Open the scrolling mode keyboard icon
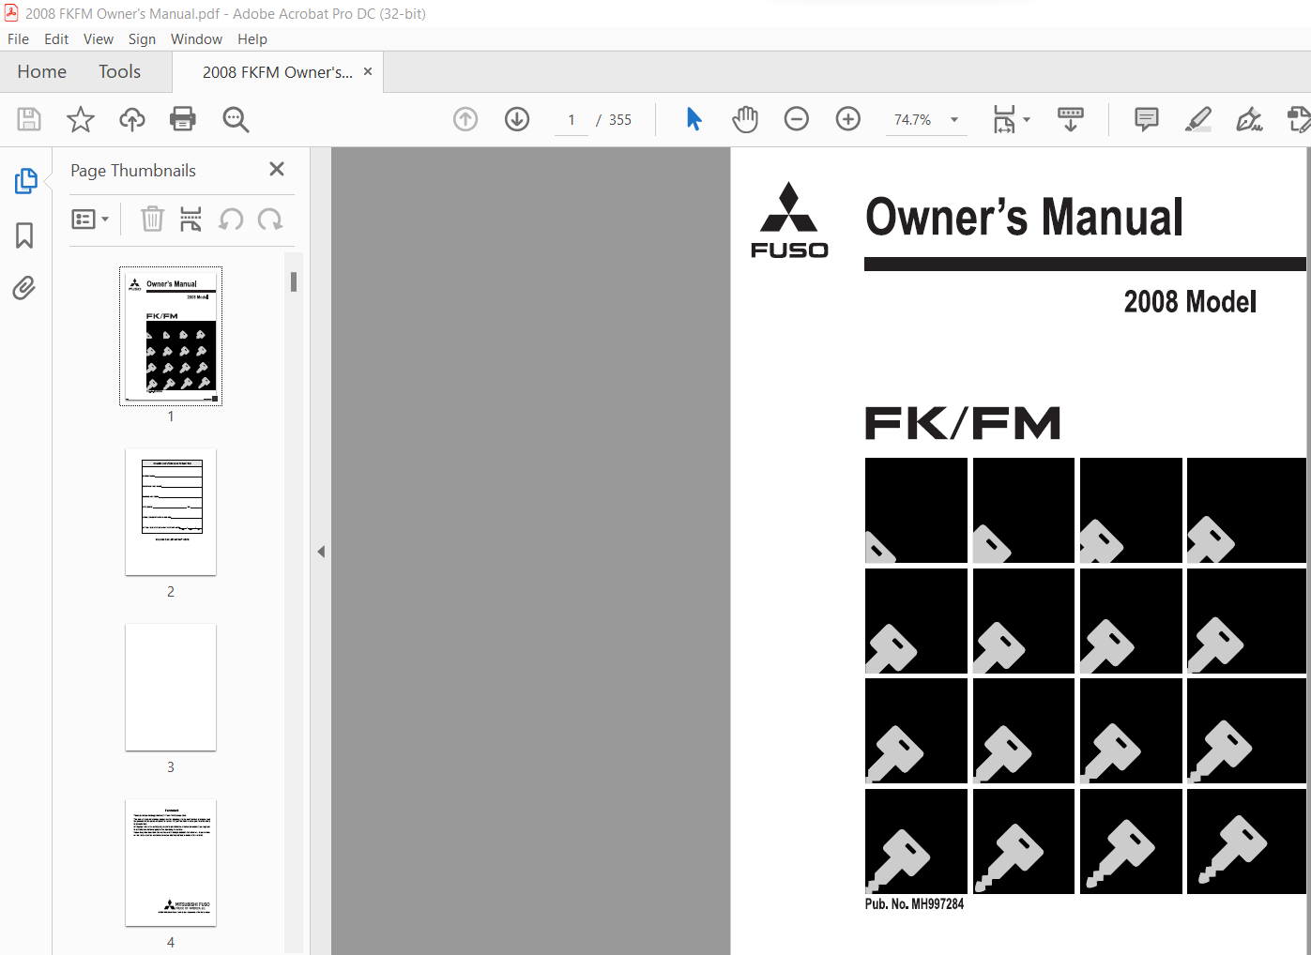This screenshot has height=955, width=1311. point(1071,119)
